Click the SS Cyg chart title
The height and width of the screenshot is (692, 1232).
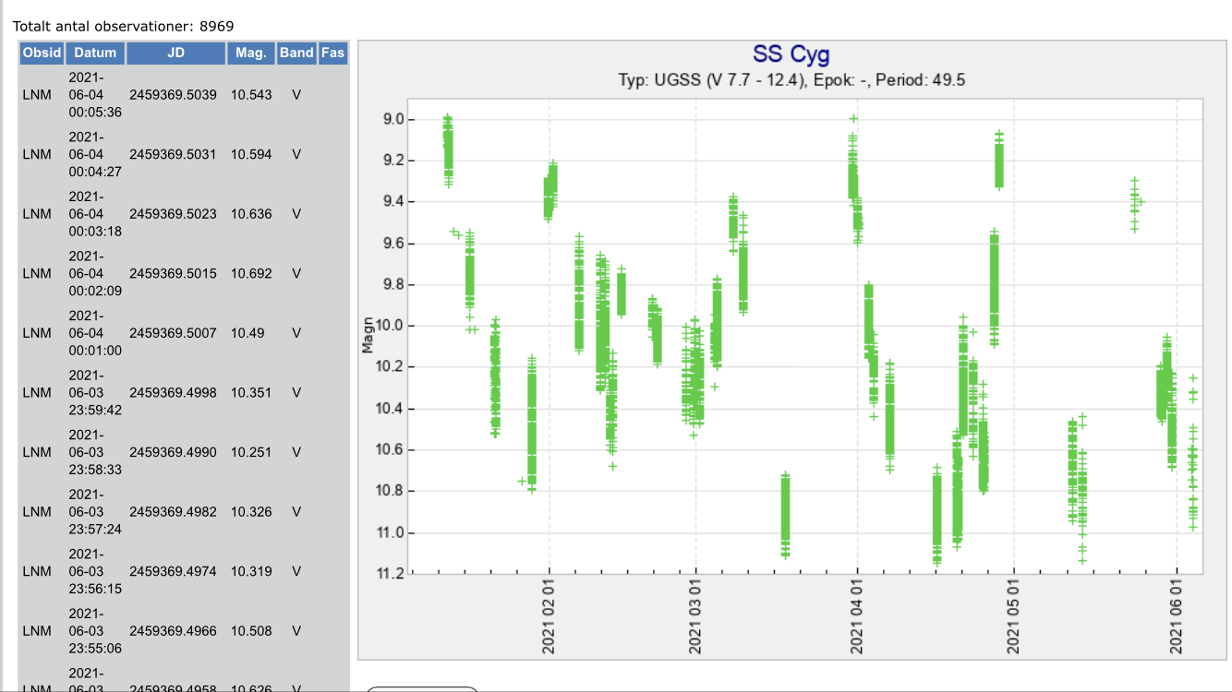(791, 55)
